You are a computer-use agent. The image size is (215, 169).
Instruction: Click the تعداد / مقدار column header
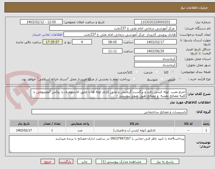tap(52, 123)
